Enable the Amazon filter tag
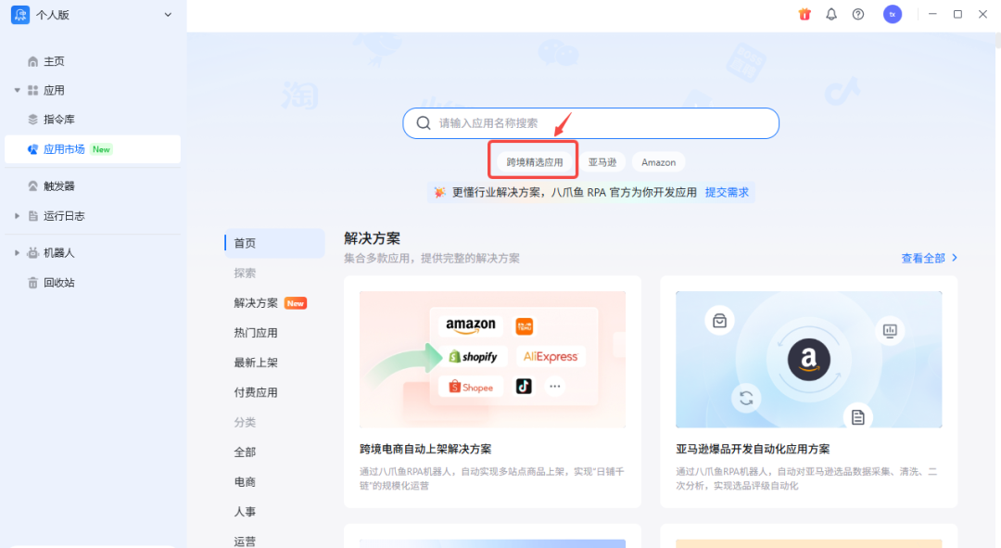Image resolution: width=1001 pixels, height=548 pixels. click(658, 160)
